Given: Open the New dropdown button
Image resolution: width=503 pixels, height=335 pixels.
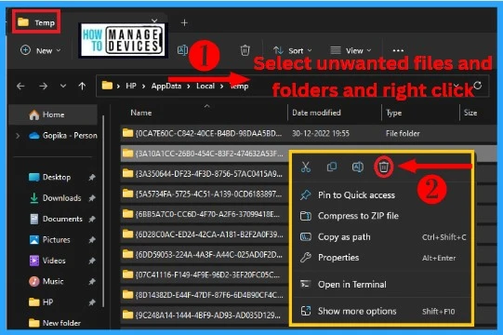Looking at the screenshot, I should tap(40, 50).
